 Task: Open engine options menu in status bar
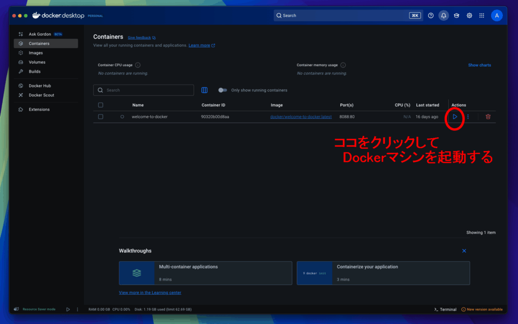77,309
